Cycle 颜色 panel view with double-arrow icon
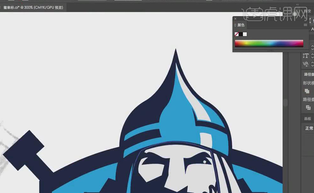This screenshot has width=314, height=193. [x=235, y=25]
